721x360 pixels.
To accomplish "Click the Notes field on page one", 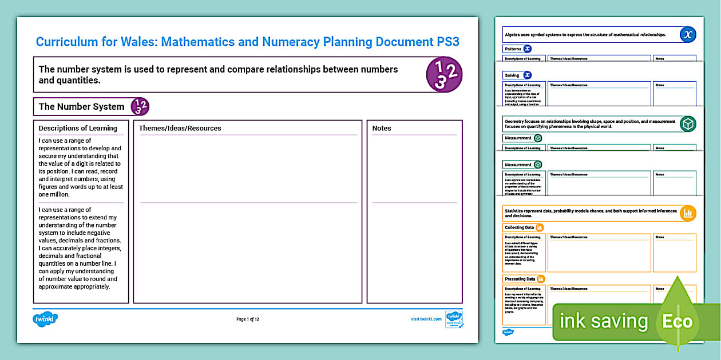I will click(x=414, y=211).
